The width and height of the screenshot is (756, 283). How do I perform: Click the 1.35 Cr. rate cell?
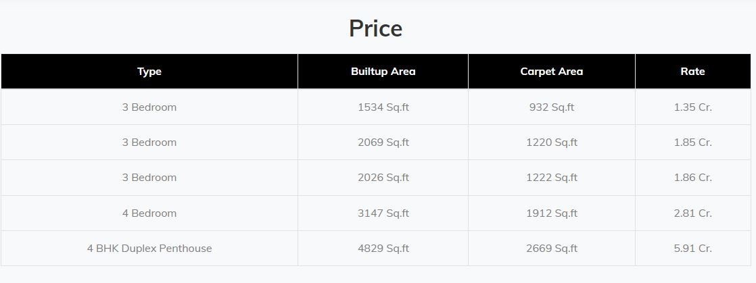coord(693,107)
